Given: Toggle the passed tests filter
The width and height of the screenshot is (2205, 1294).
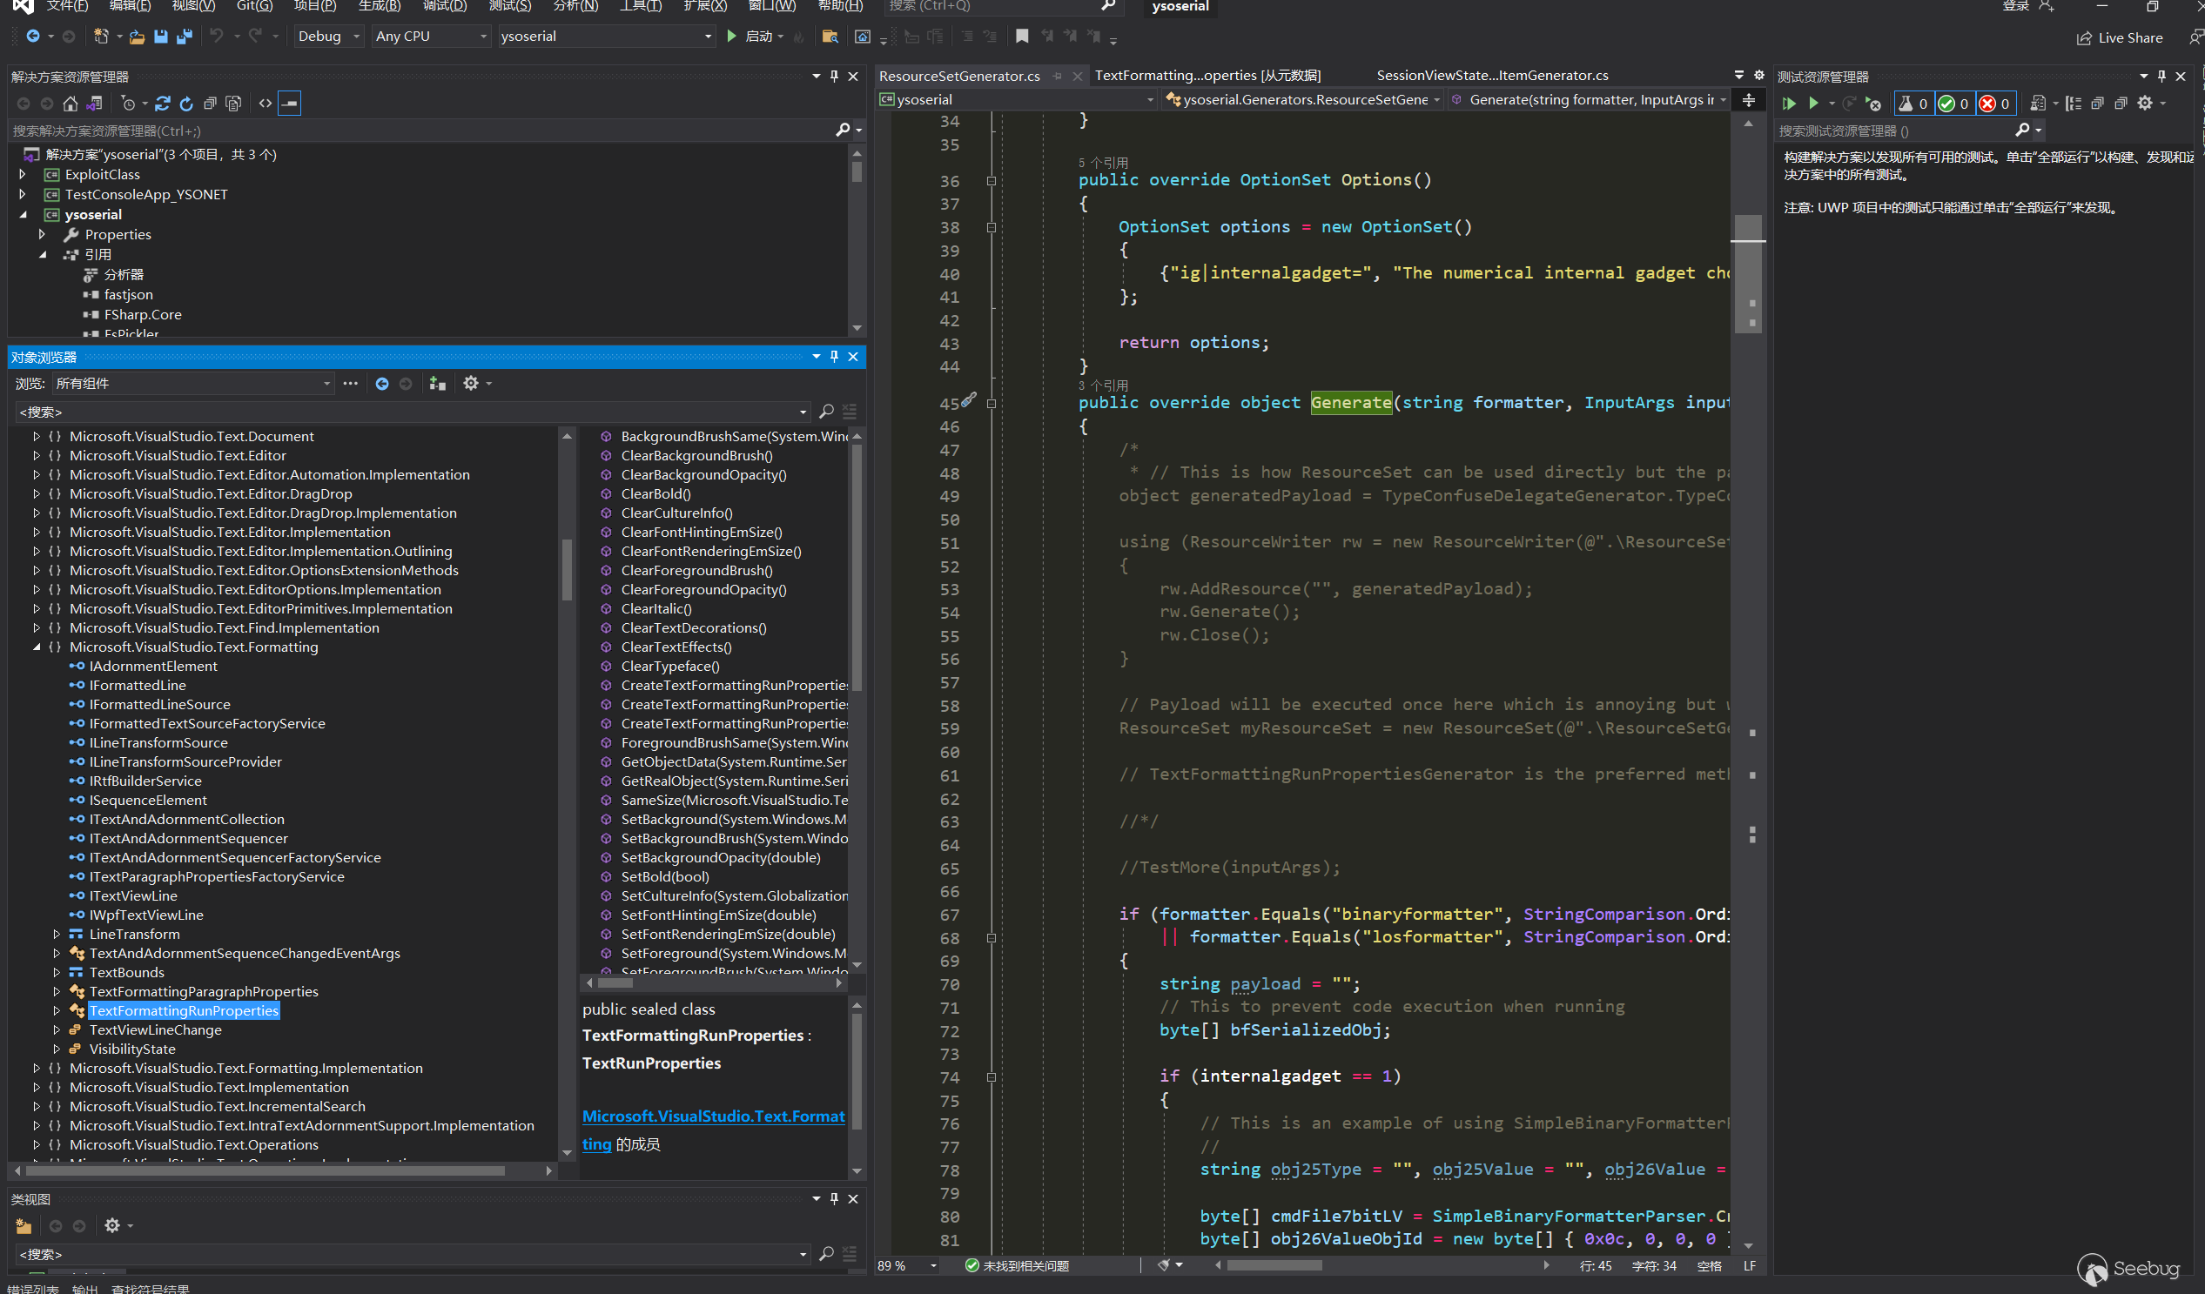Looking at the screenshot, I should click(x=1953, y=104).
